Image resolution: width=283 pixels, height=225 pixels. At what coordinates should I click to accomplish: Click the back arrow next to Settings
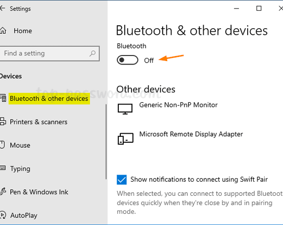tap(3, 8)
